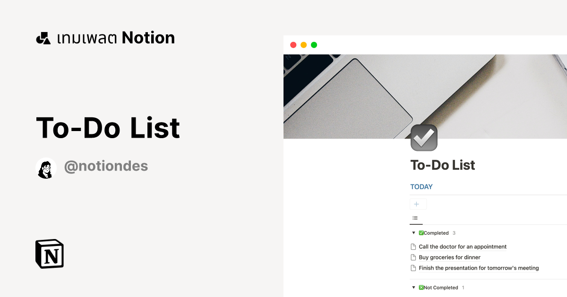The image size is (567, 297).
Task: Click the Notion N logo in bottom left
Action: (x=49, y=254)
